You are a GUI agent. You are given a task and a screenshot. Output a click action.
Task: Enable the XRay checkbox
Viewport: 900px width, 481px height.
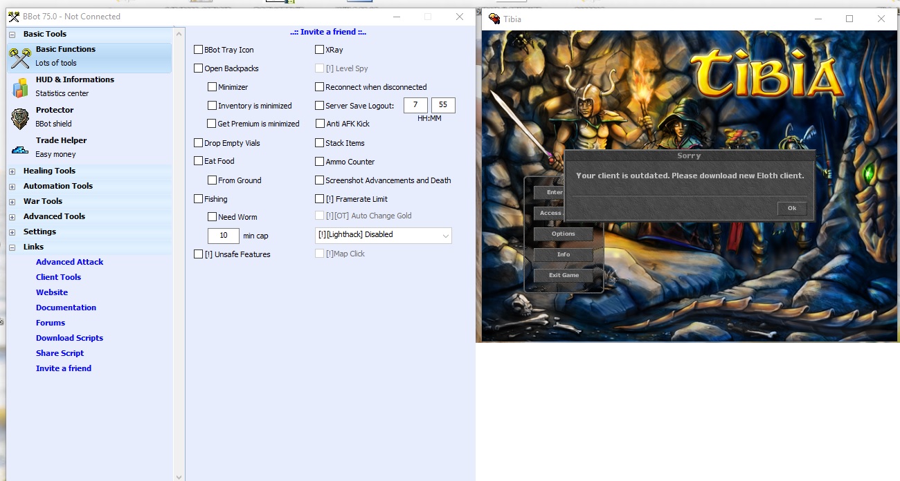click(x=319, y=50)
